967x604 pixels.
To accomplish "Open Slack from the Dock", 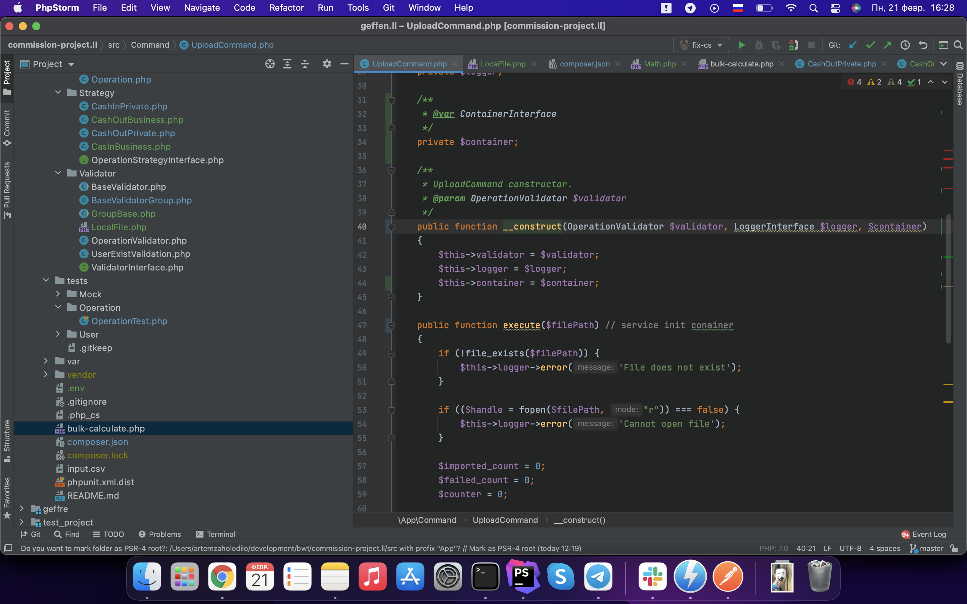I will (x=652, y=576).
